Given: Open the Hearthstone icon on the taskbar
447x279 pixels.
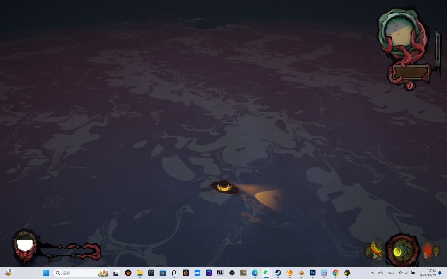Looking at the screenshot, I should tap(243, 273).
